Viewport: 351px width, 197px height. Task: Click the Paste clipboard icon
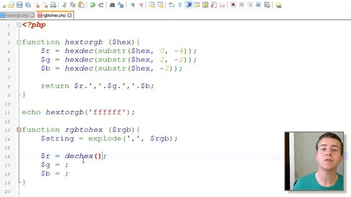[82, 5]
